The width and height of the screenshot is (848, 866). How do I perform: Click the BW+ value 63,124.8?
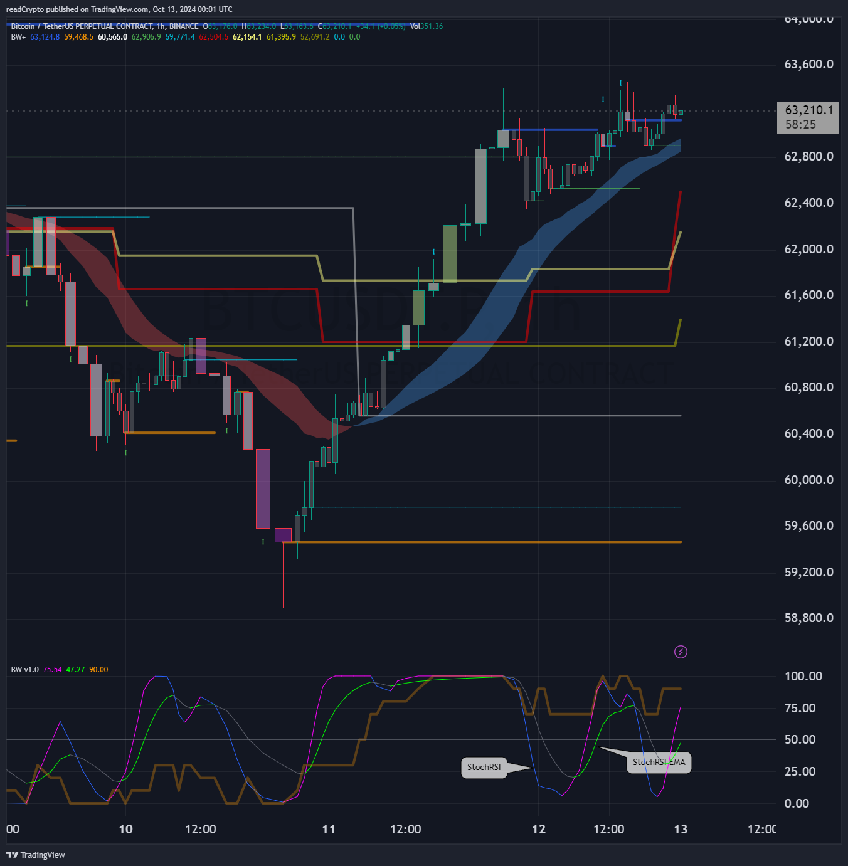pos(45,37)
